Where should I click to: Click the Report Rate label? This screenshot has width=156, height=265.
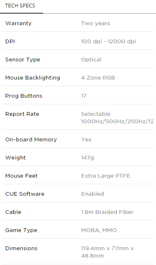coord(22,114)
